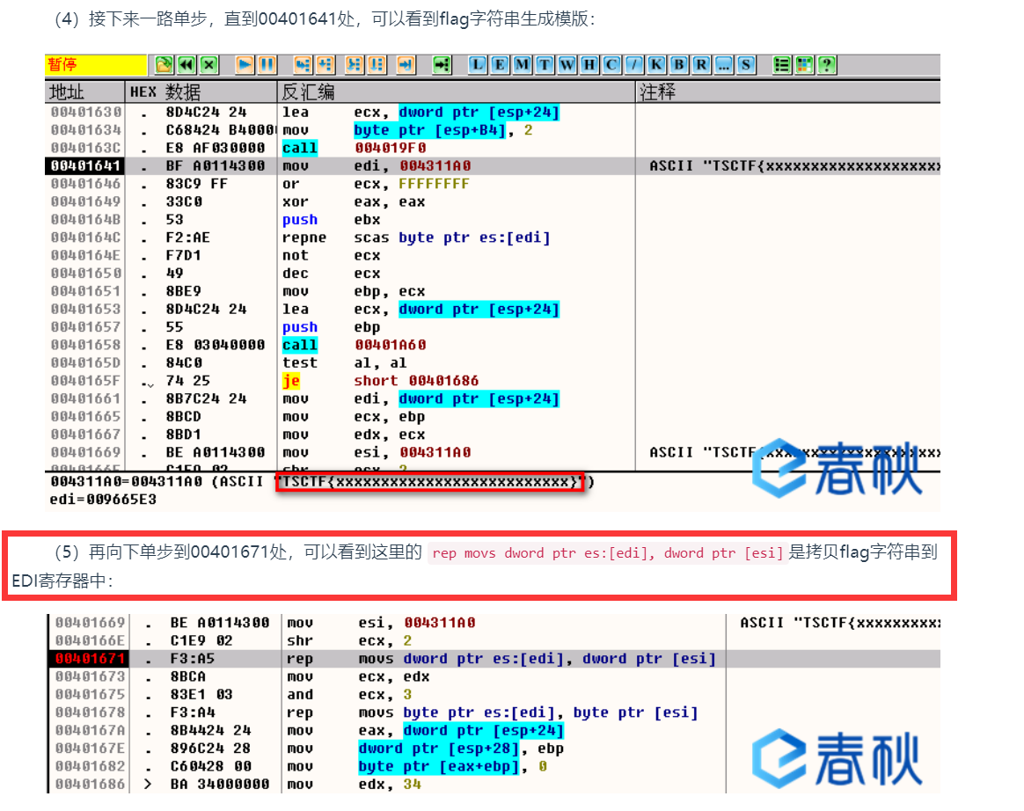Click the Run program play icon

245,65
